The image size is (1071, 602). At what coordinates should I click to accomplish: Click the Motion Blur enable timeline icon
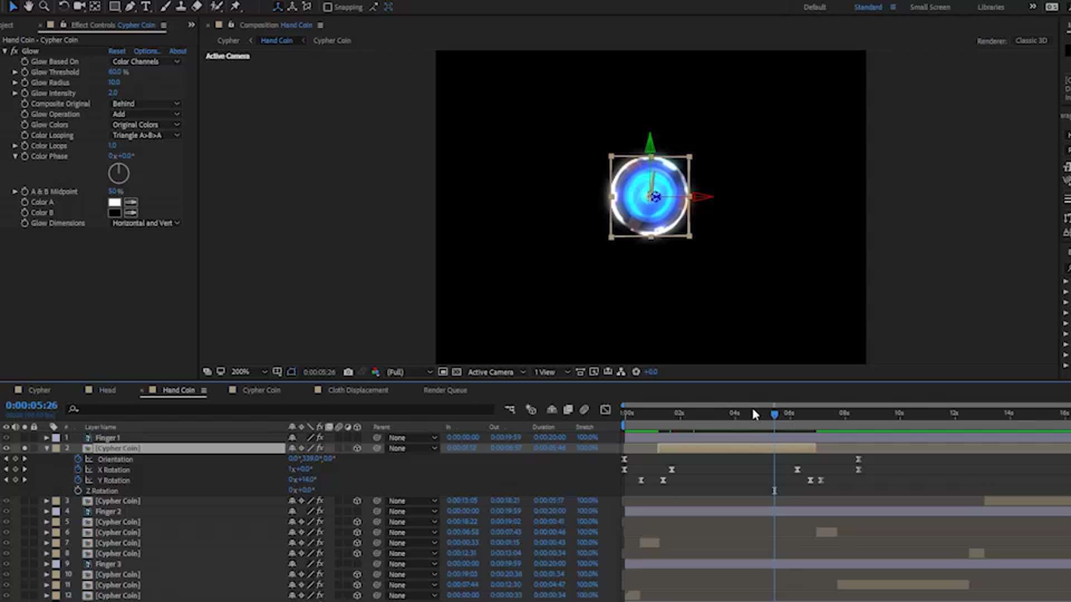click(584, 410)
